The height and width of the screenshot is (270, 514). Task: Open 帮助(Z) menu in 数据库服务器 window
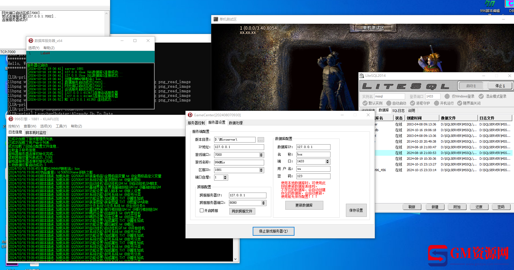(x=49, y=48)
